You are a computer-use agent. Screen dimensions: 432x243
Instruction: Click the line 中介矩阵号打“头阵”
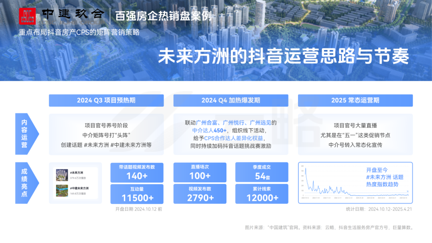(106, 135)
